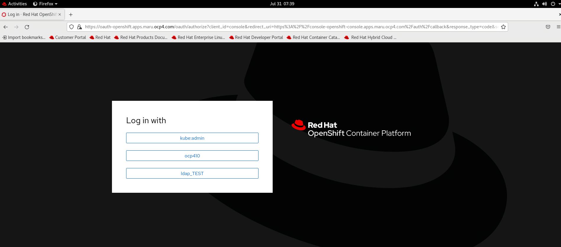Open the Firefox app menu in top bar

click(x=45, y=4)
